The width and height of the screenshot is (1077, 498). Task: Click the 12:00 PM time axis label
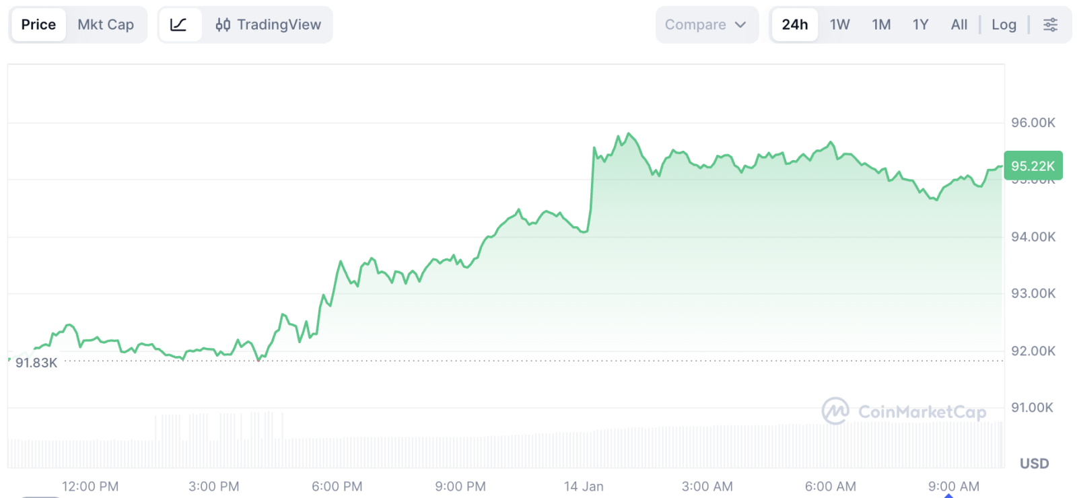point(90,486)
